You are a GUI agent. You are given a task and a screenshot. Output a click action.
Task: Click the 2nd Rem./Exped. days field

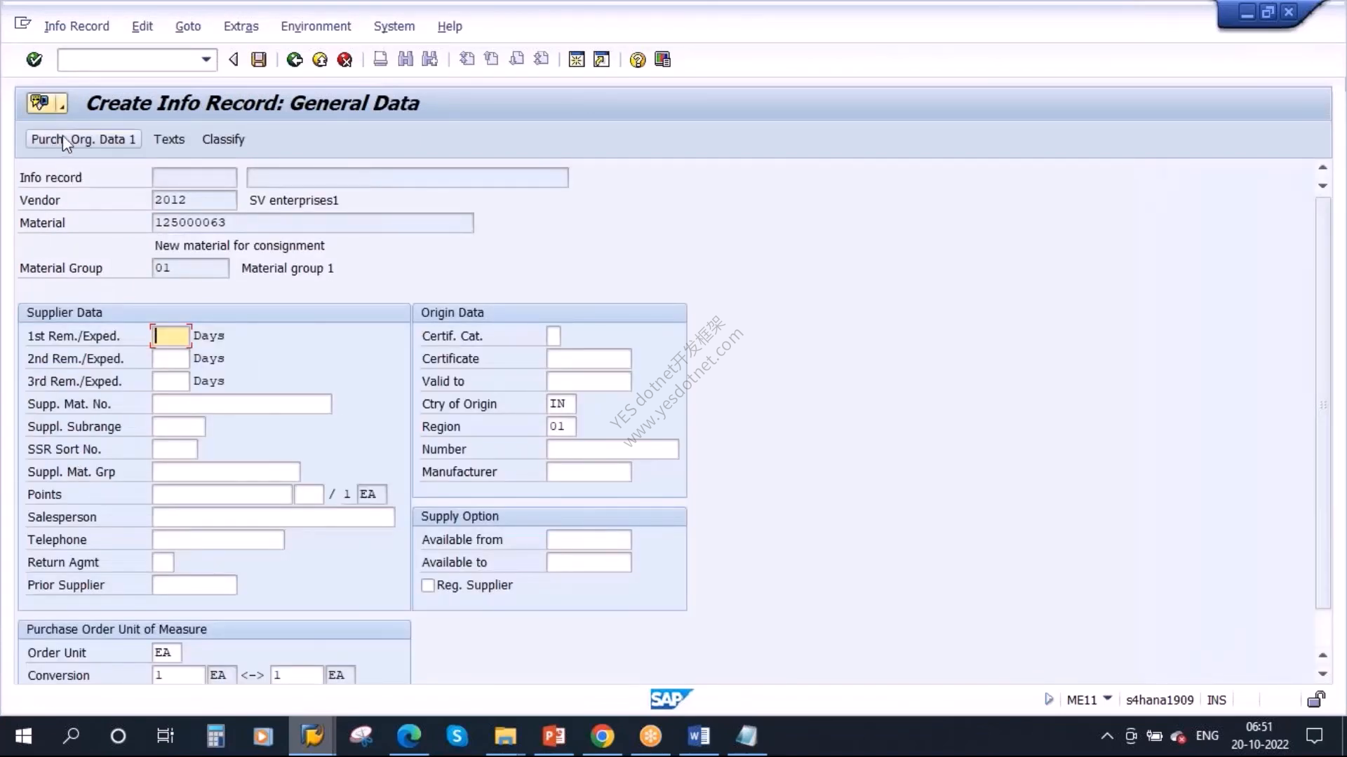(x=170, y=358)
